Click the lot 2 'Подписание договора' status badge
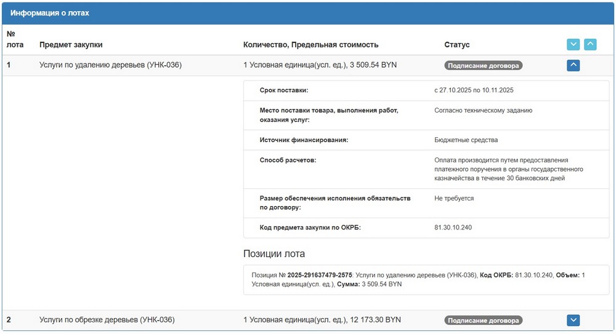Viewport: 616px width, 334px height. (x=483, y=320)
